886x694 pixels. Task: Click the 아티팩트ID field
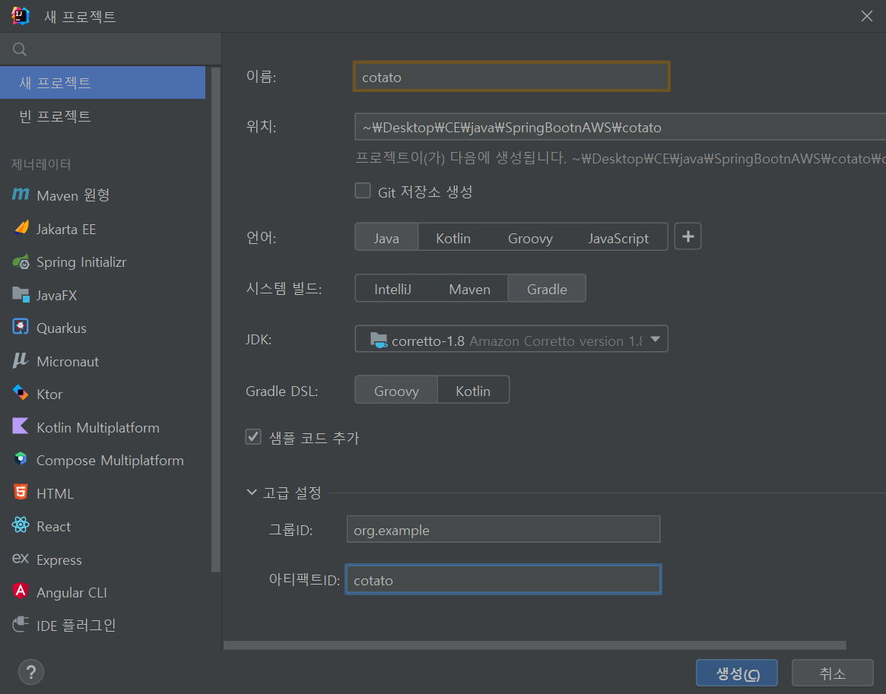tap(503, 579)
